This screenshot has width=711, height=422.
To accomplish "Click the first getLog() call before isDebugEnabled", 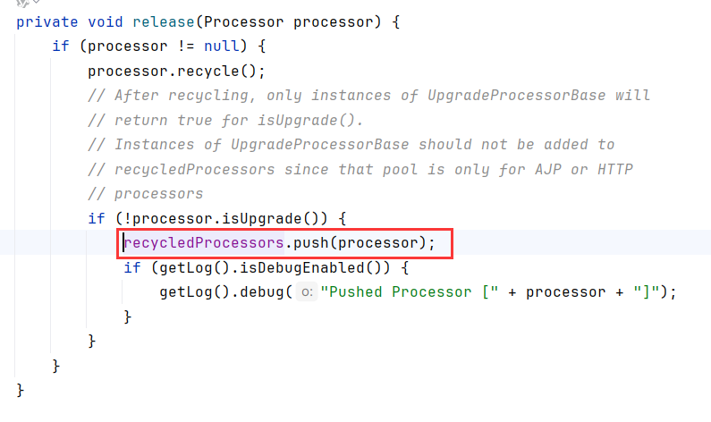I will pyautogui.click(x=195, y=268).
